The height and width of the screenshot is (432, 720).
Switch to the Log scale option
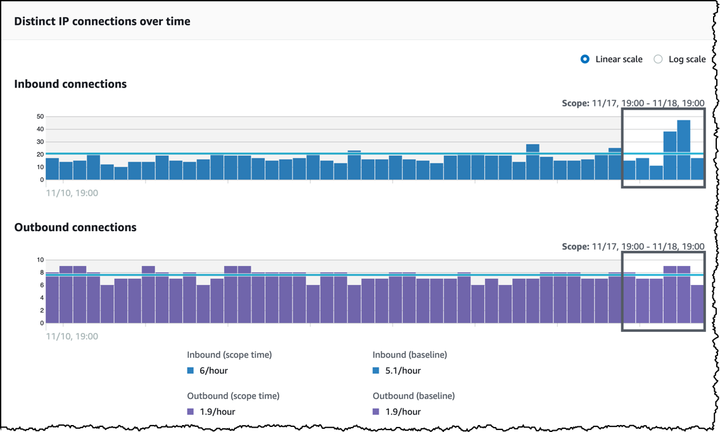pyautogui.click(x=658, y=59)
